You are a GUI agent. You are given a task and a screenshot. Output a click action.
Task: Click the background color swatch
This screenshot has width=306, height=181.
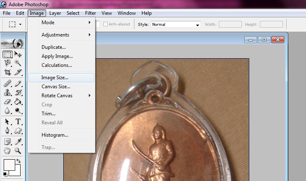[18, 172]
